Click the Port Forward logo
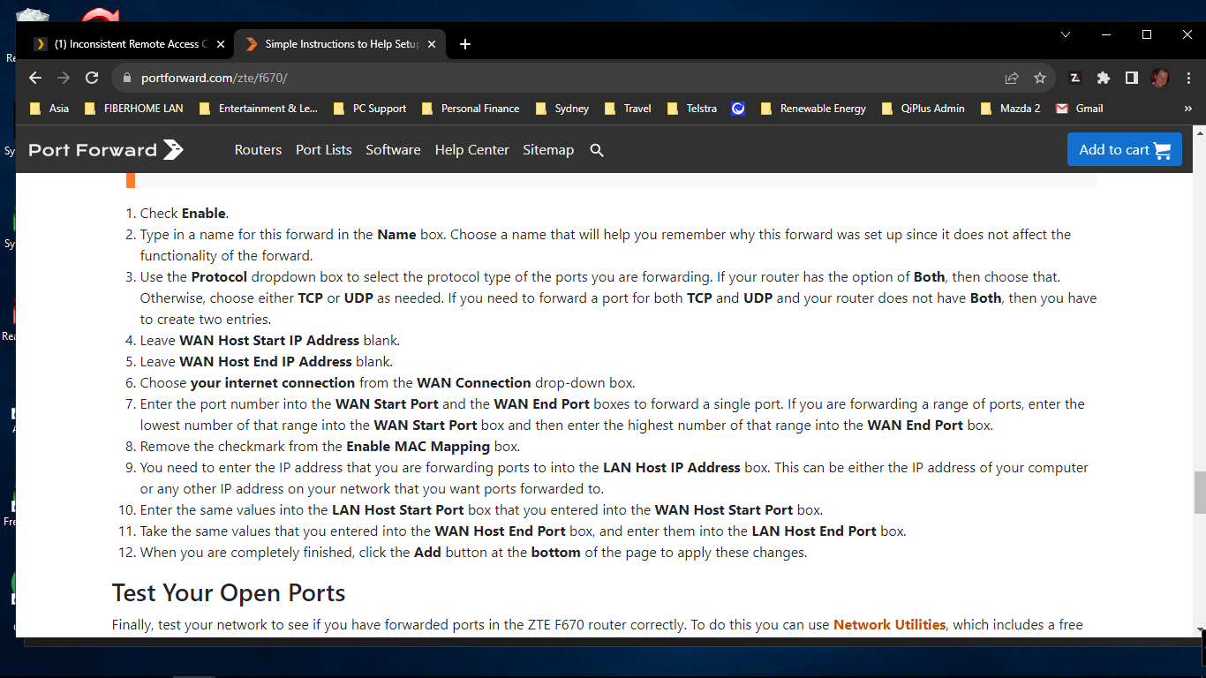 click(x=106, y=150)
